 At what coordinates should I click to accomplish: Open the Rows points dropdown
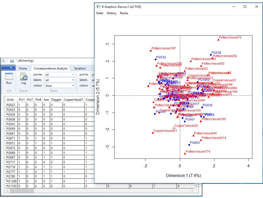point(59,75)
